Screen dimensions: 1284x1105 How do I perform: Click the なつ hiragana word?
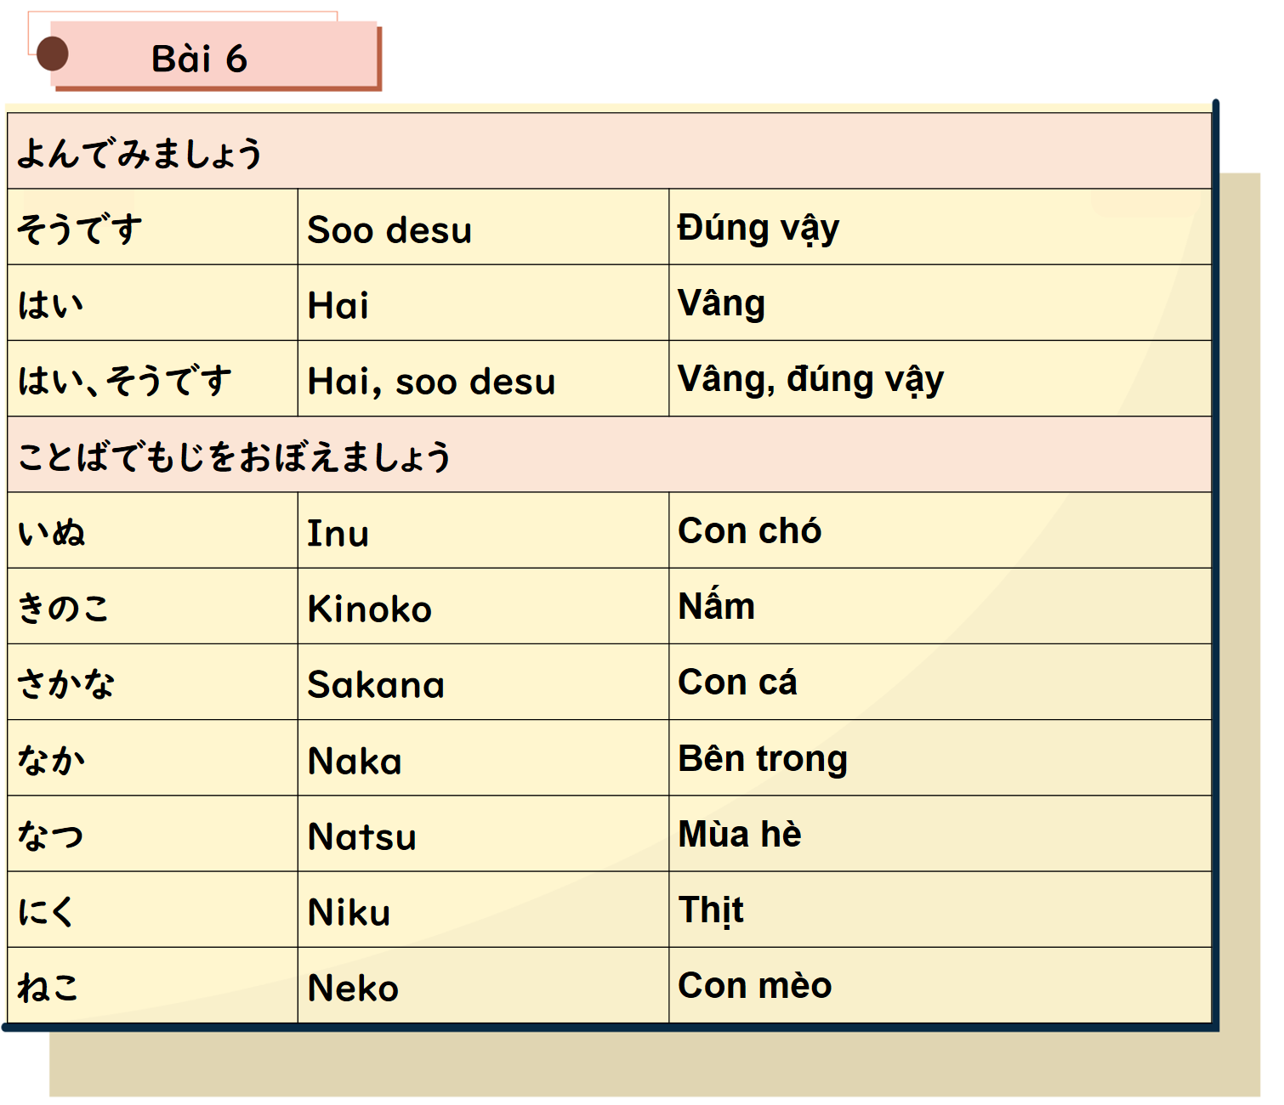(x=51, y=836)
